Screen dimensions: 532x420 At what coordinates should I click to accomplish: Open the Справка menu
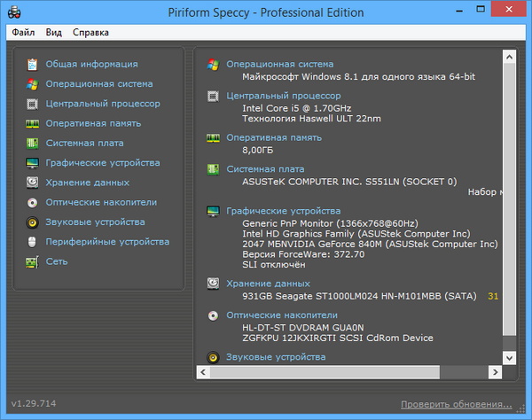(x=91, y=33)
